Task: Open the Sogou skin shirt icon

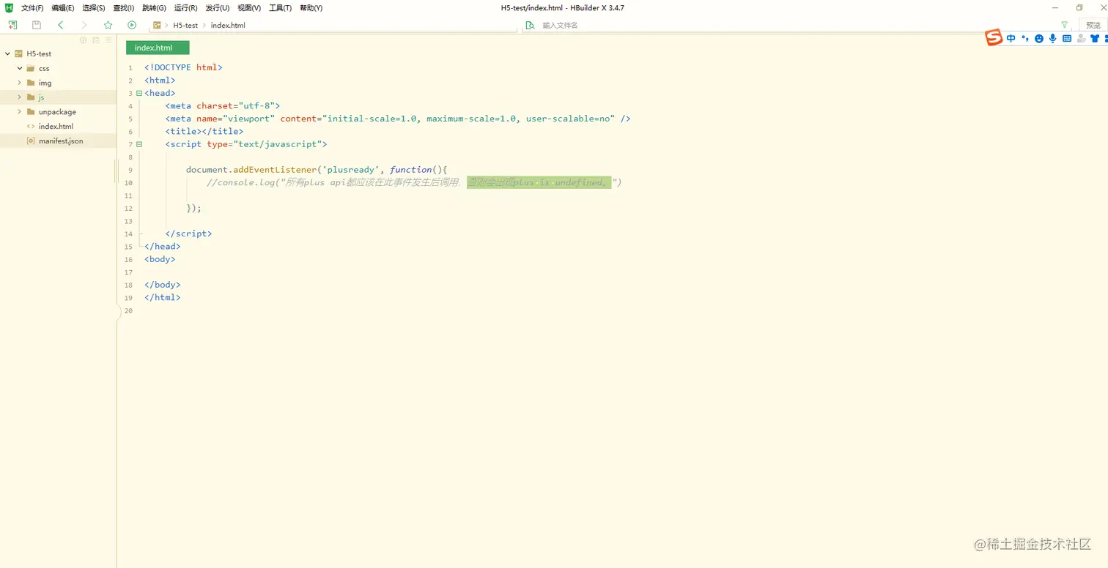Action: [1095, 38]
